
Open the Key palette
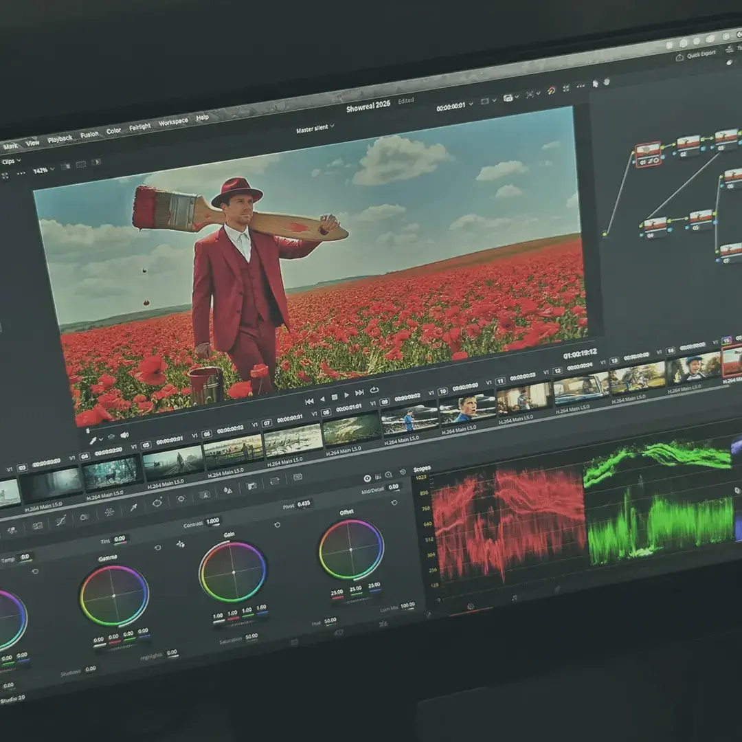pyautogui.click(x=251, y=486)
